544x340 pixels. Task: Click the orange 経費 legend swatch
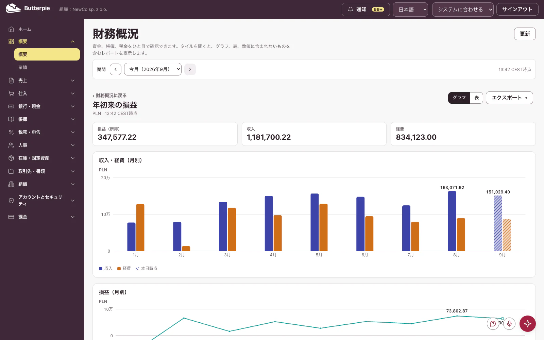119,269
